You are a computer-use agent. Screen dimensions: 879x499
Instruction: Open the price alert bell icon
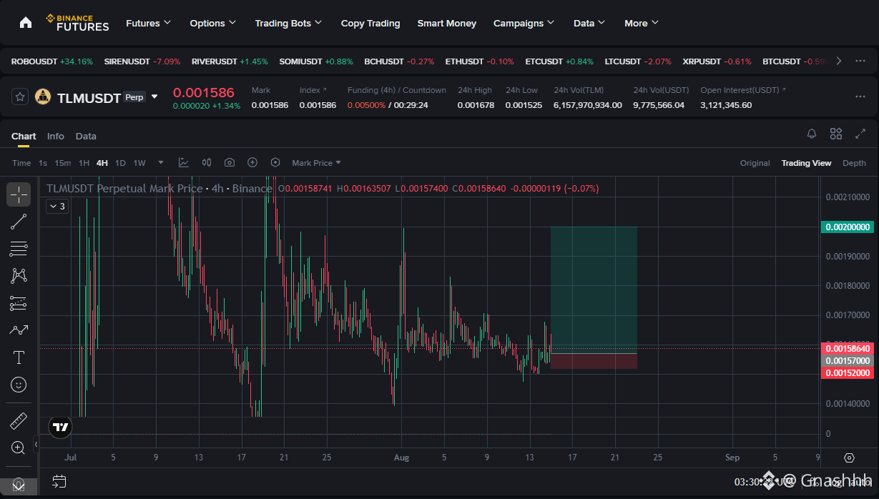(812, 134)
